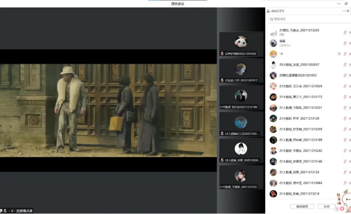The height and width of the screenshot is (214, 351).
Task: Click muted mic icon on tile 20221201023
Action: pos(222,53)
